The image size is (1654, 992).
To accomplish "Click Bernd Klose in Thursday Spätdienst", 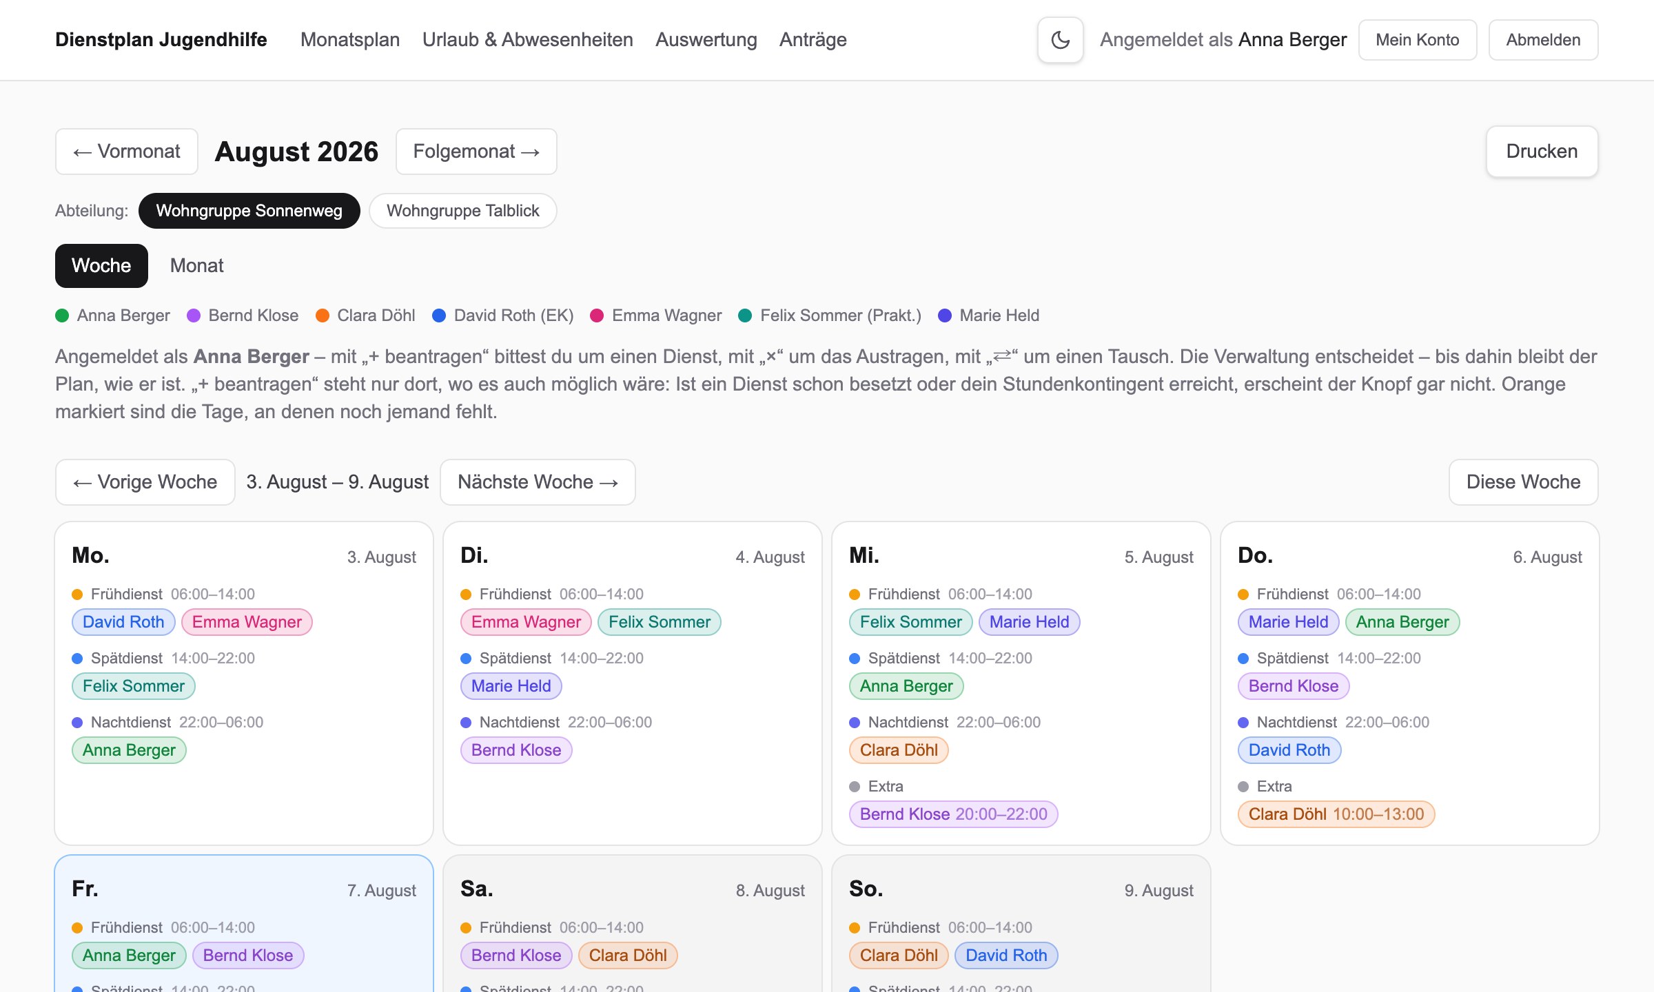I will 1294,686.
